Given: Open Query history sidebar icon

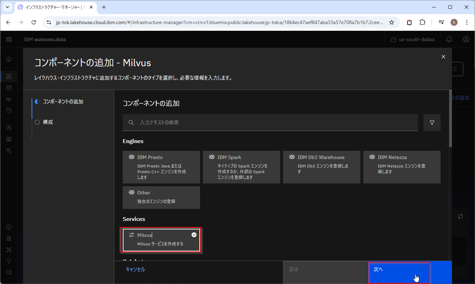Looking at the screenshot, I should [x=9, y=110].
